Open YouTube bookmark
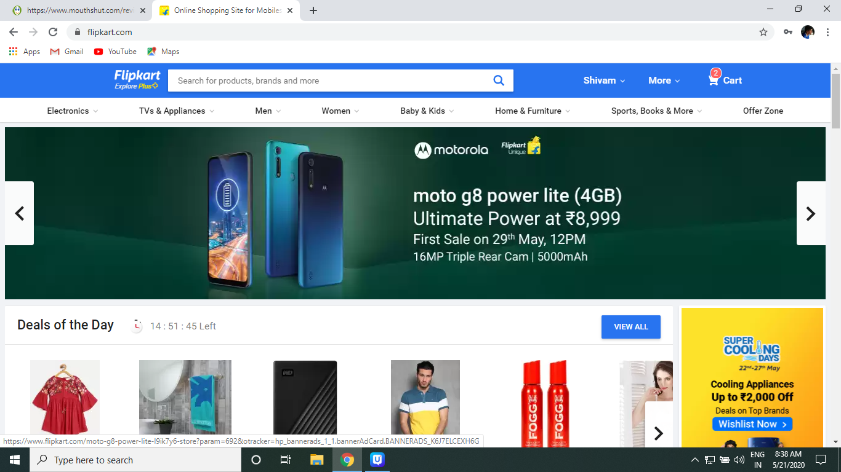Viewport: 841px width, 472px height. pos(115,52)
